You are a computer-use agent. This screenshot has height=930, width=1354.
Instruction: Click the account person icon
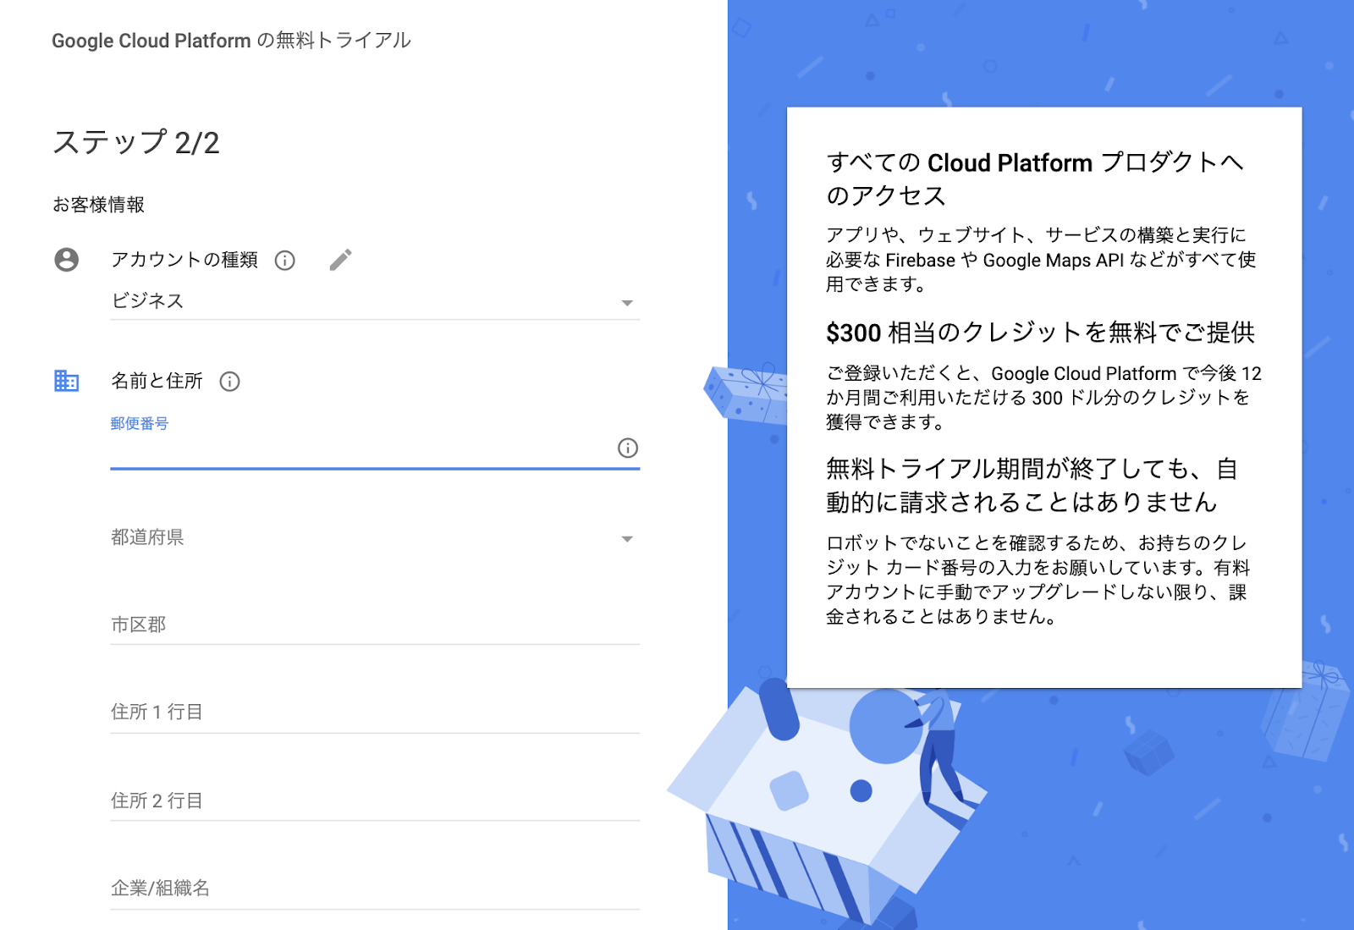point(67,260)
